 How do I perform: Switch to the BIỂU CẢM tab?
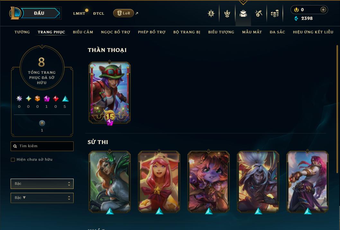click(x=83, y=32)
